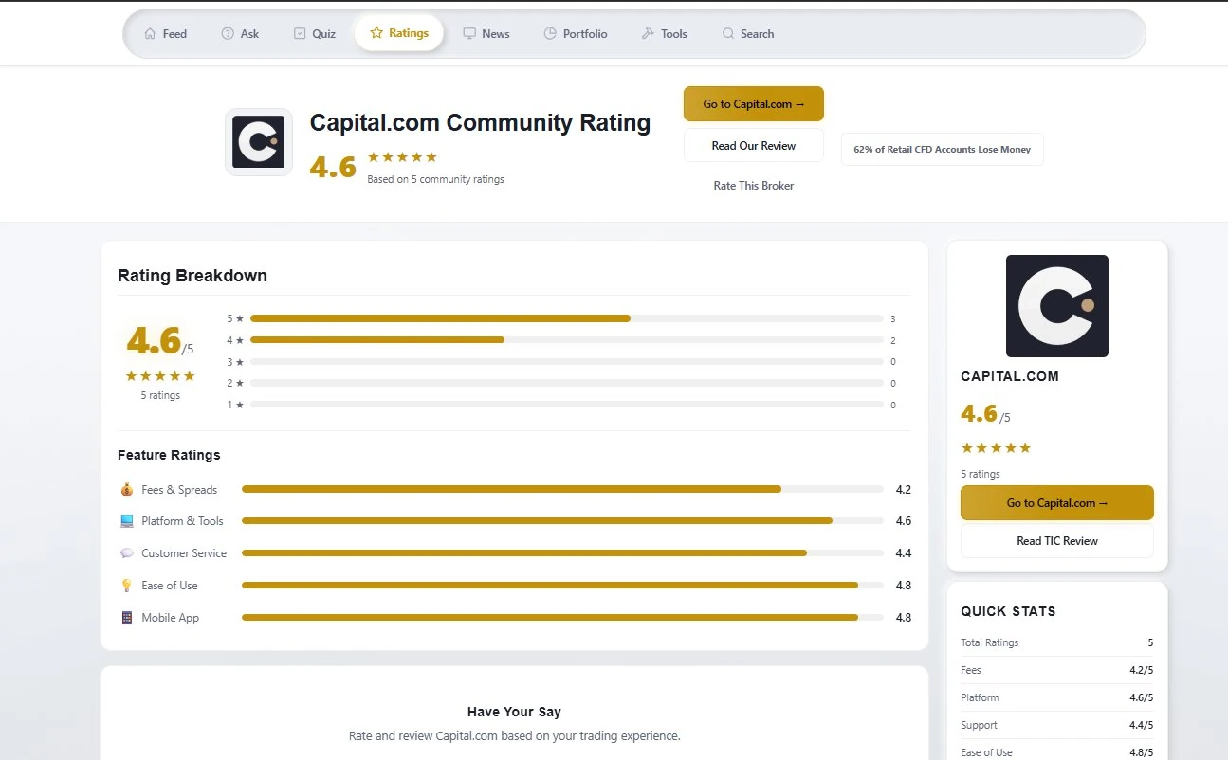Click the stars under Rating Breakdown score
Image resolution: width=1228 pixels, height=760 pixels.
(x=160, y=376)
